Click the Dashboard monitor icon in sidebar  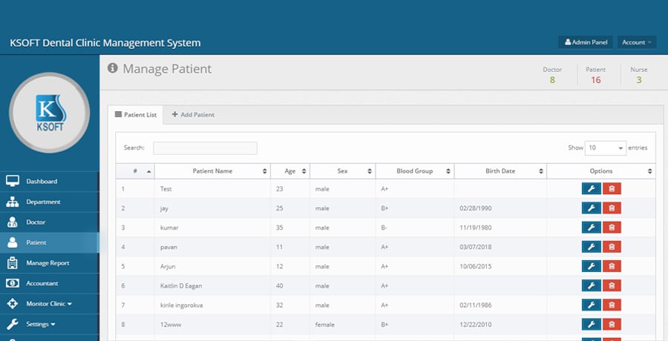pyautogui.click(x=12, y=182)
